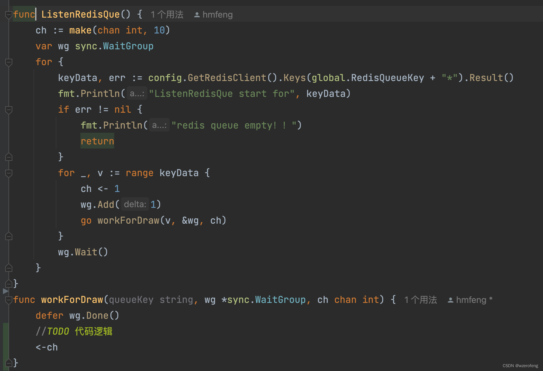The height and width of the screenshot is (371, 543).
Task: Click the ListenRedisQue function name
Action: point(80,15)
